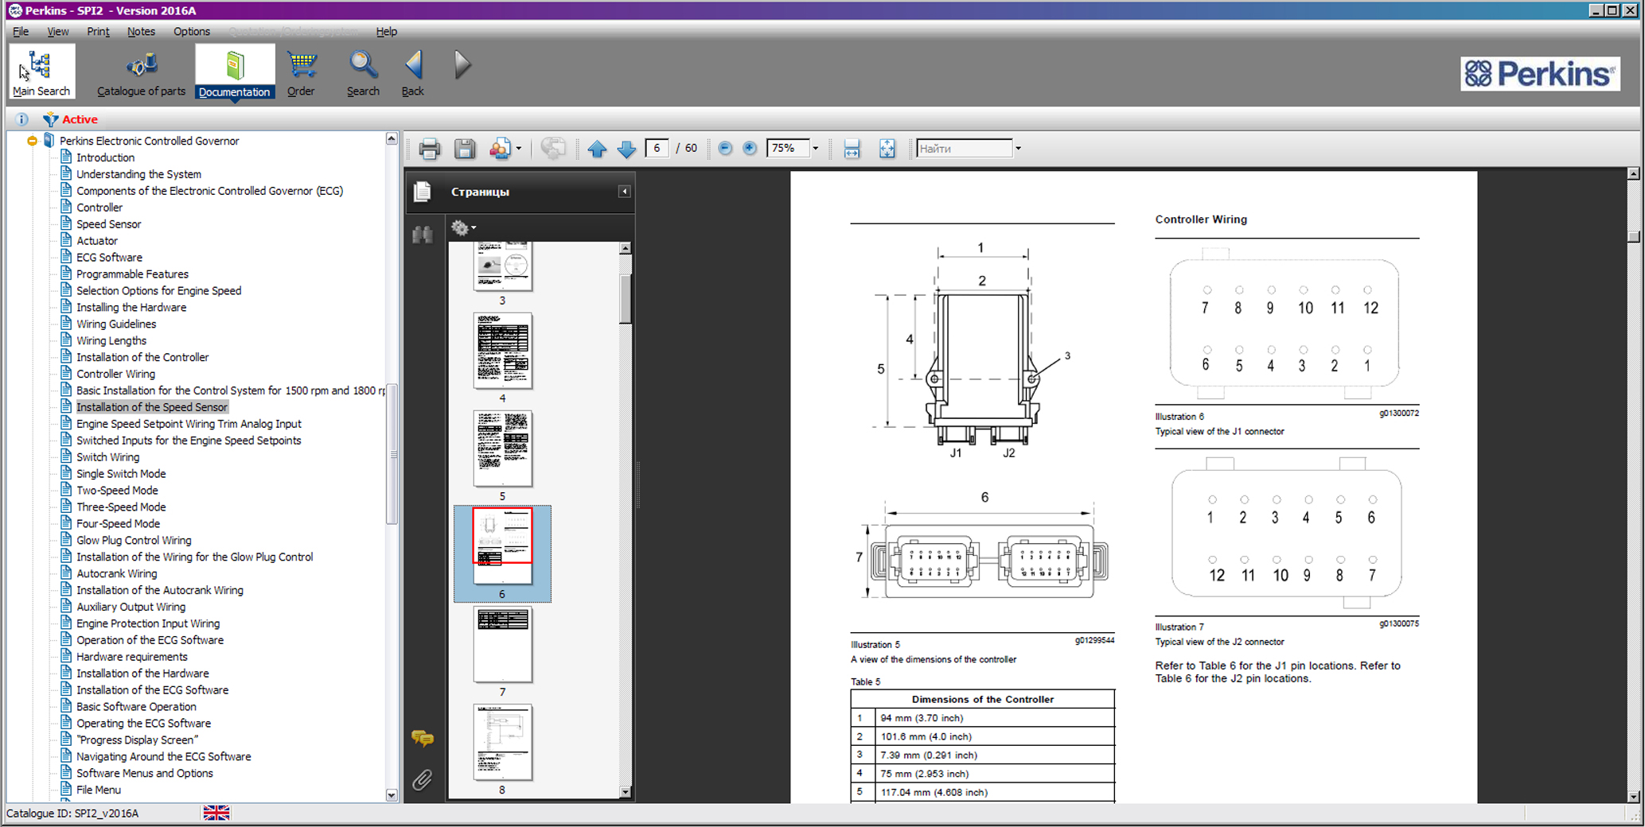
Task: Open the Options menu
Action: pos(192,32)
